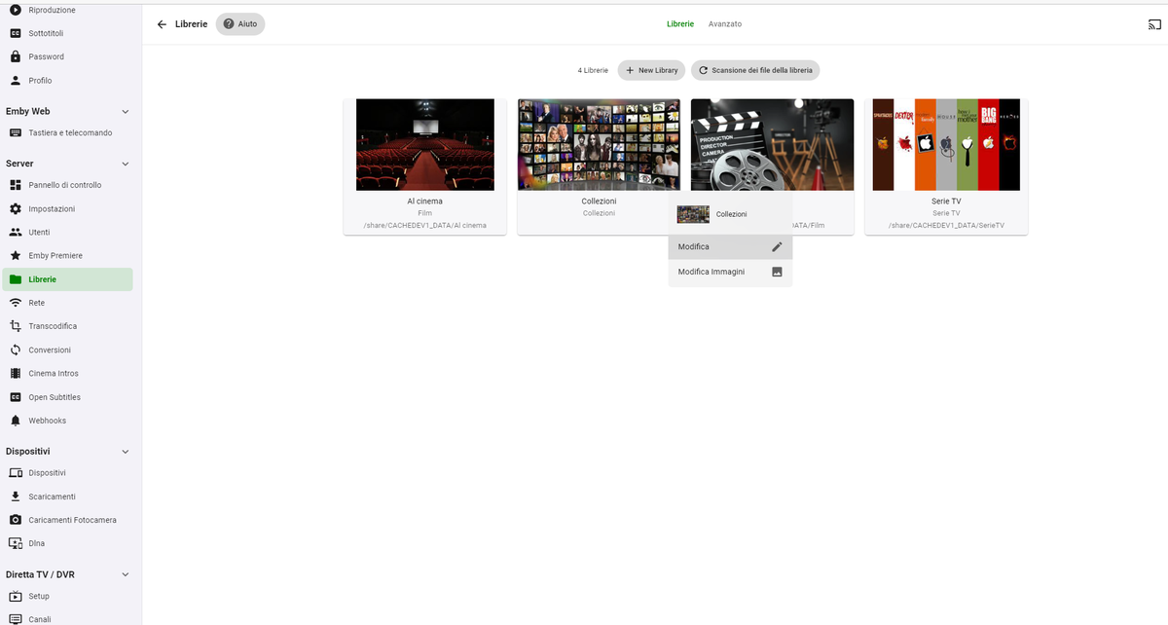This screenshot has height=625, width=1168.
Task: Click the Collezioni header thumbnail in context menu
Action: (693, 214)
